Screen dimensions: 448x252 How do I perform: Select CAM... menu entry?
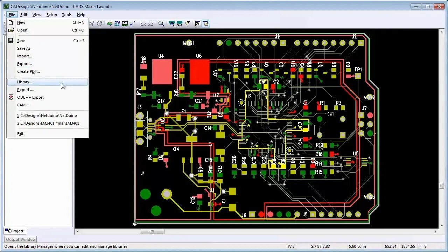47,105
